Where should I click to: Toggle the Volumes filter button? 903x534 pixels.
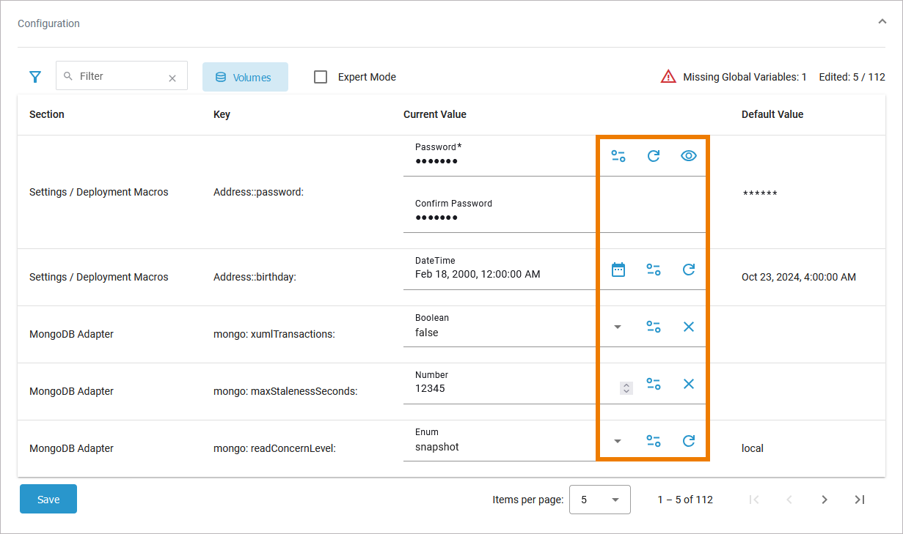point(245,77)
